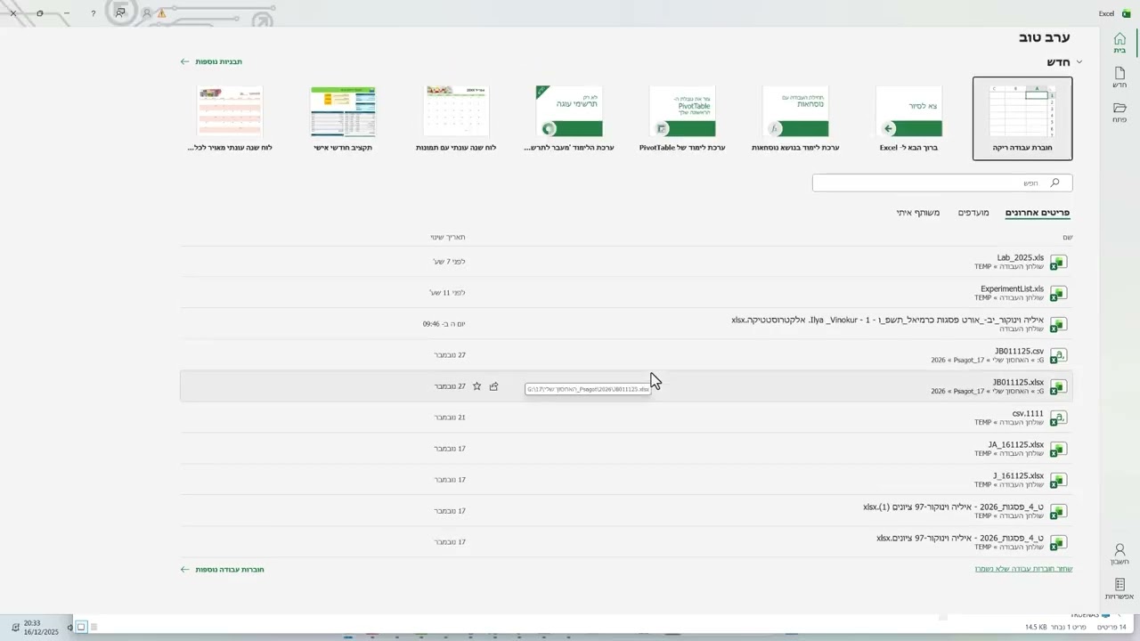
Task: Click the user account icon in title bar
Action: [147, 13]
